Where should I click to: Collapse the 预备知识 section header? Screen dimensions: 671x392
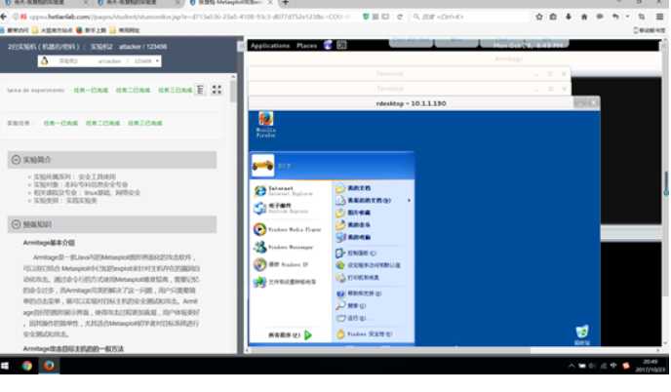coord(112,224)
